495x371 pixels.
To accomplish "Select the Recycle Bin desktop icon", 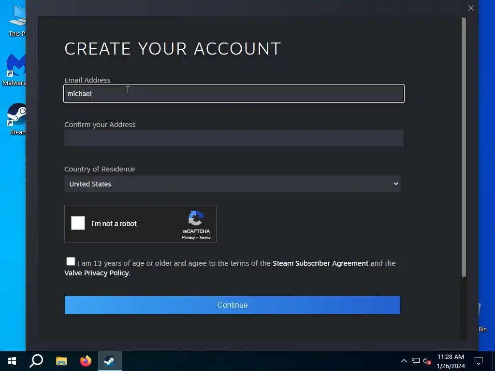I will 482,317.
